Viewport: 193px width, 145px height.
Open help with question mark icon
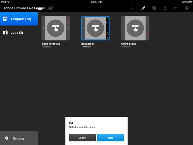(187, 8)
